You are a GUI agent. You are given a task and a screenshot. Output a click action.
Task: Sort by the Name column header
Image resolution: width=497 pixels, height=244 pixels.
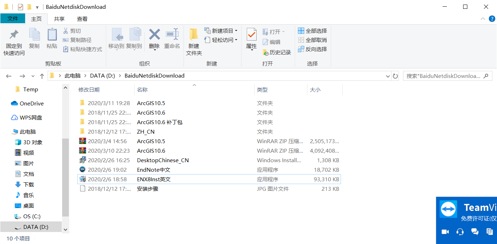pyautogui.click(x=142, y=90)
